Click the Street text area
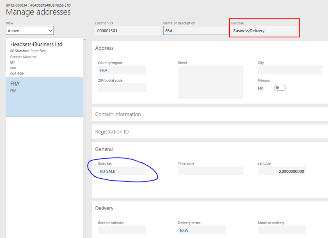The width and height of the screenshot is (328, 238). click(210, 82)
